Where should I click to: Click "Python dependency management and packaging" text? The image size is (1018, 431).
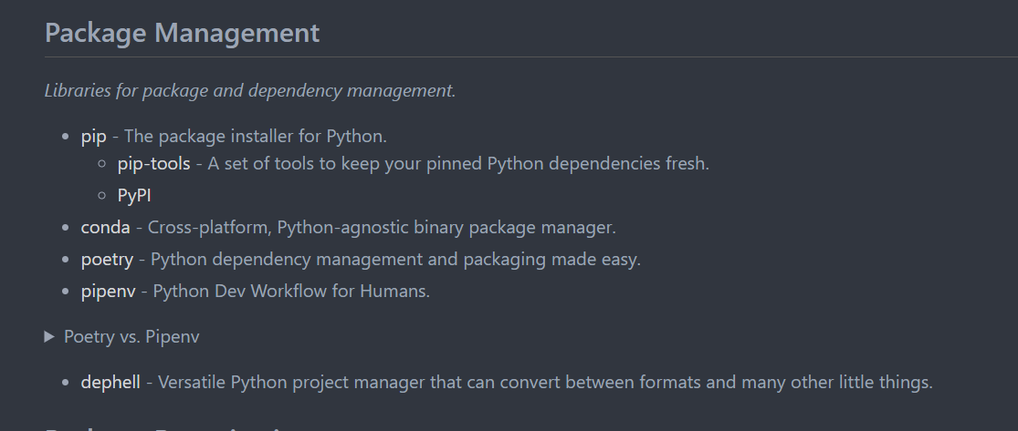pos(395,260)
